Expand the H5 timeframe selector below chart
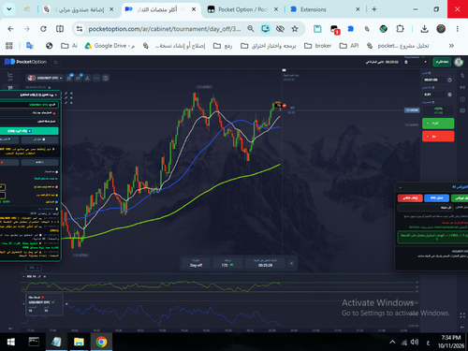This screenshot has height=351, width=468. (34, 268)
